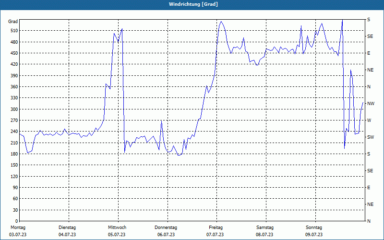Click the Dienstag day label

[x=67, y=228]
